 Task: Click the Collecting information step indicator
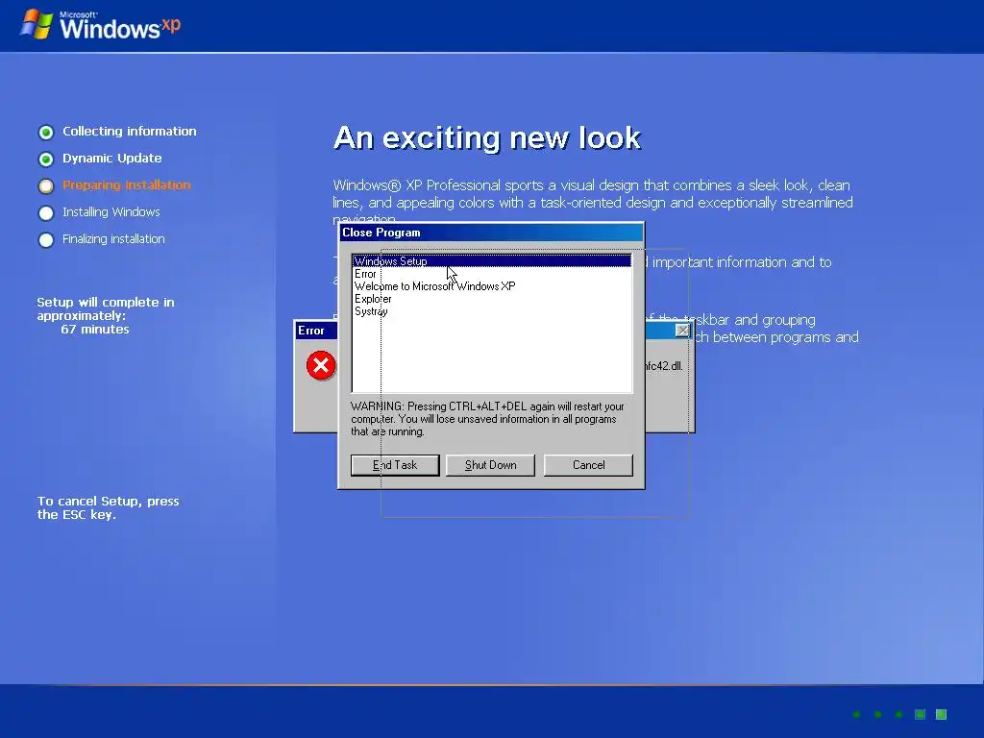click(x=46, y=132)
